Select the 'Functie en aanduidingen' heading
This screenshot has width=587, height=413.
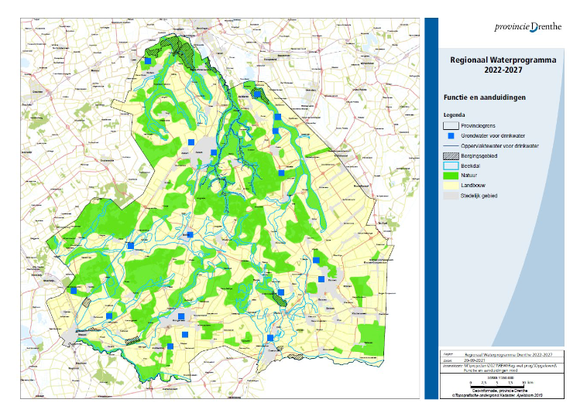pos(484,97)
